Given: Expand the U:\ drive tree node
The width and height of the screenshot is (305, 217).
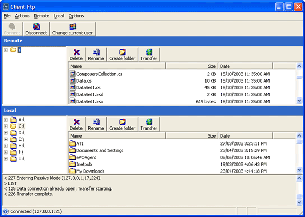Looking at the screenshot, I should tap(6, 159).
